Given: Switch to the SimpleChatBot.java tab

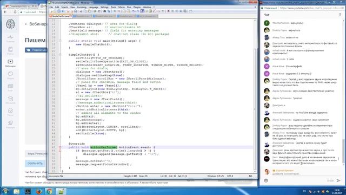Looking at the screenshot, I should tap(60, 16).
